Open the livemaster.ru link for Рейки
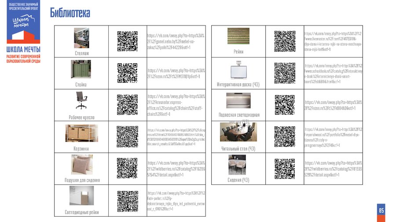This screenshot has width=396, height=222. click(333, 42)
